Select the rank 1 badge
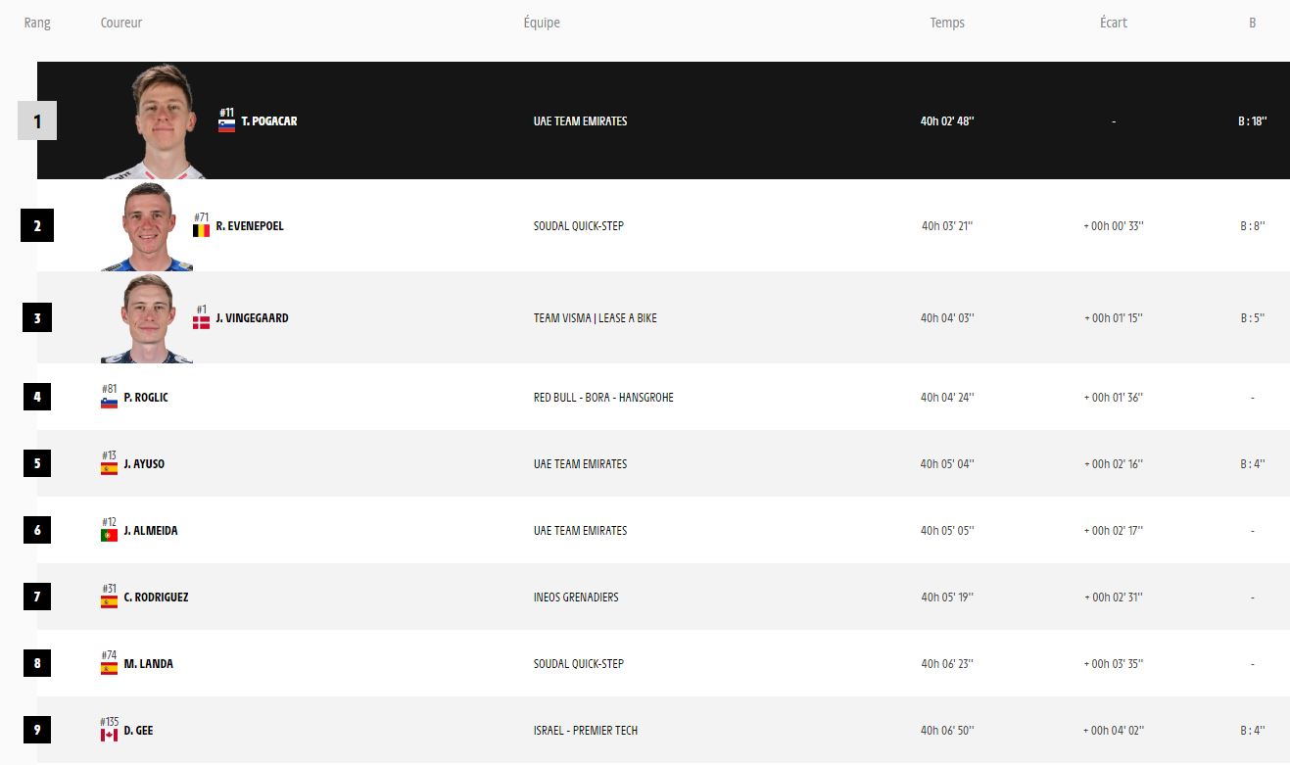The image size is (1290, 765). [37, 121]
